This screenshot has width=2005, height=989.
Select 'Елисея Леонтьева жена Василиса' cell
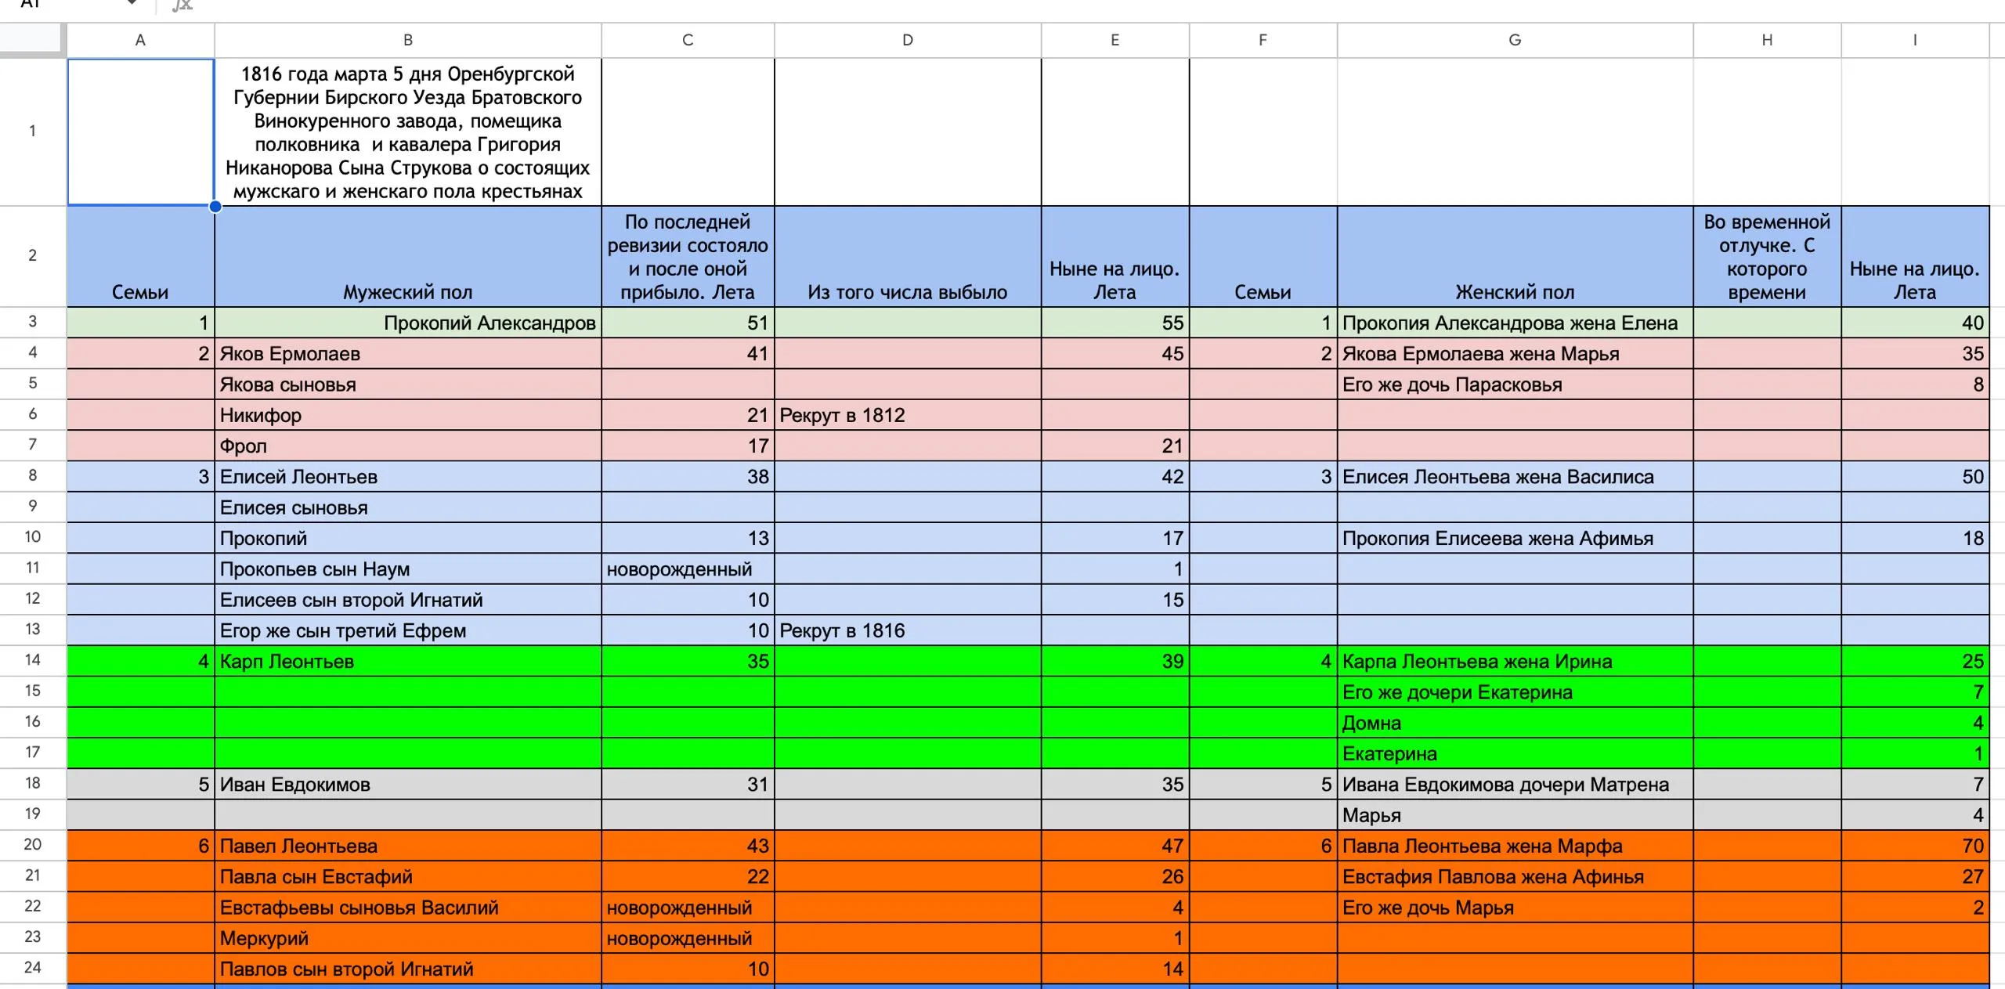pyautogui.click(x=1515, y=476)
